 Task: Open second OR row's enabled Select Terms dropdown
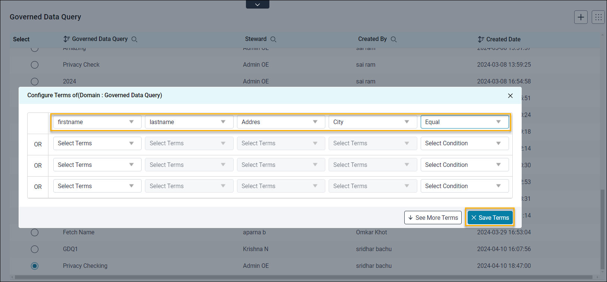(x=97, y=165)
